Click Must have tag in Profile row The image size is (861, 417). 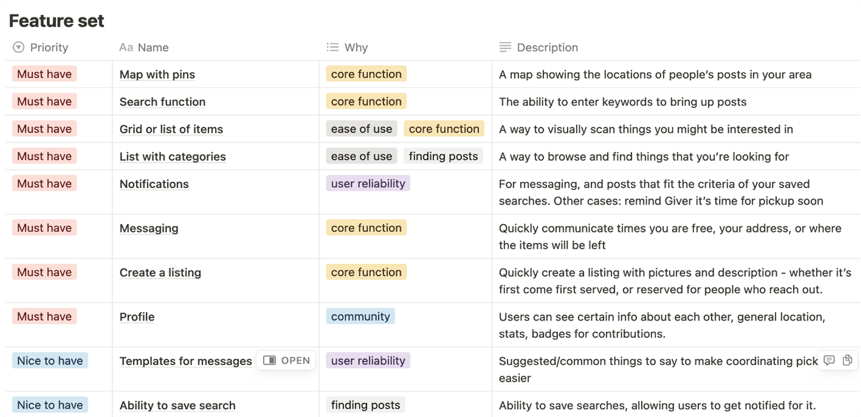pyautogui.click(x=45, y=316)
